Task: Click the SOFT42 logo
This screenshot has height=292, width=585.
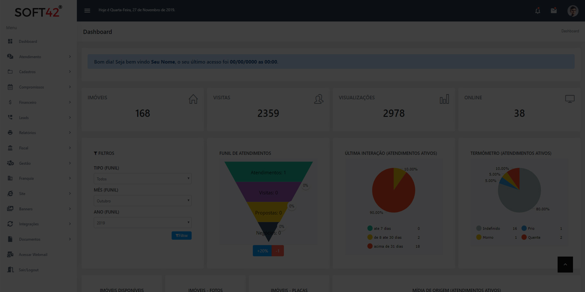Action: 38,12
